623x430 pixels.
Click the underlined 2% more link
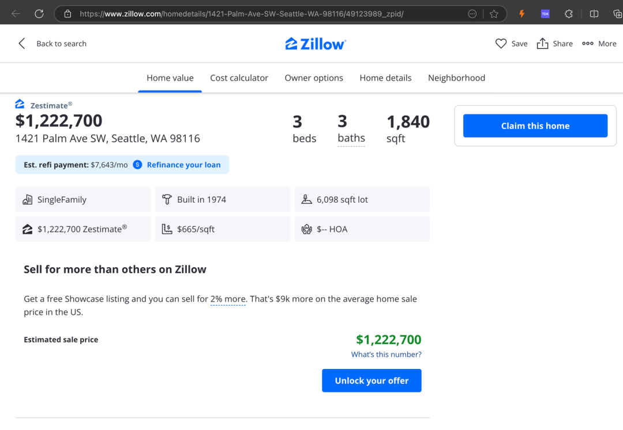tap(228, 299)
